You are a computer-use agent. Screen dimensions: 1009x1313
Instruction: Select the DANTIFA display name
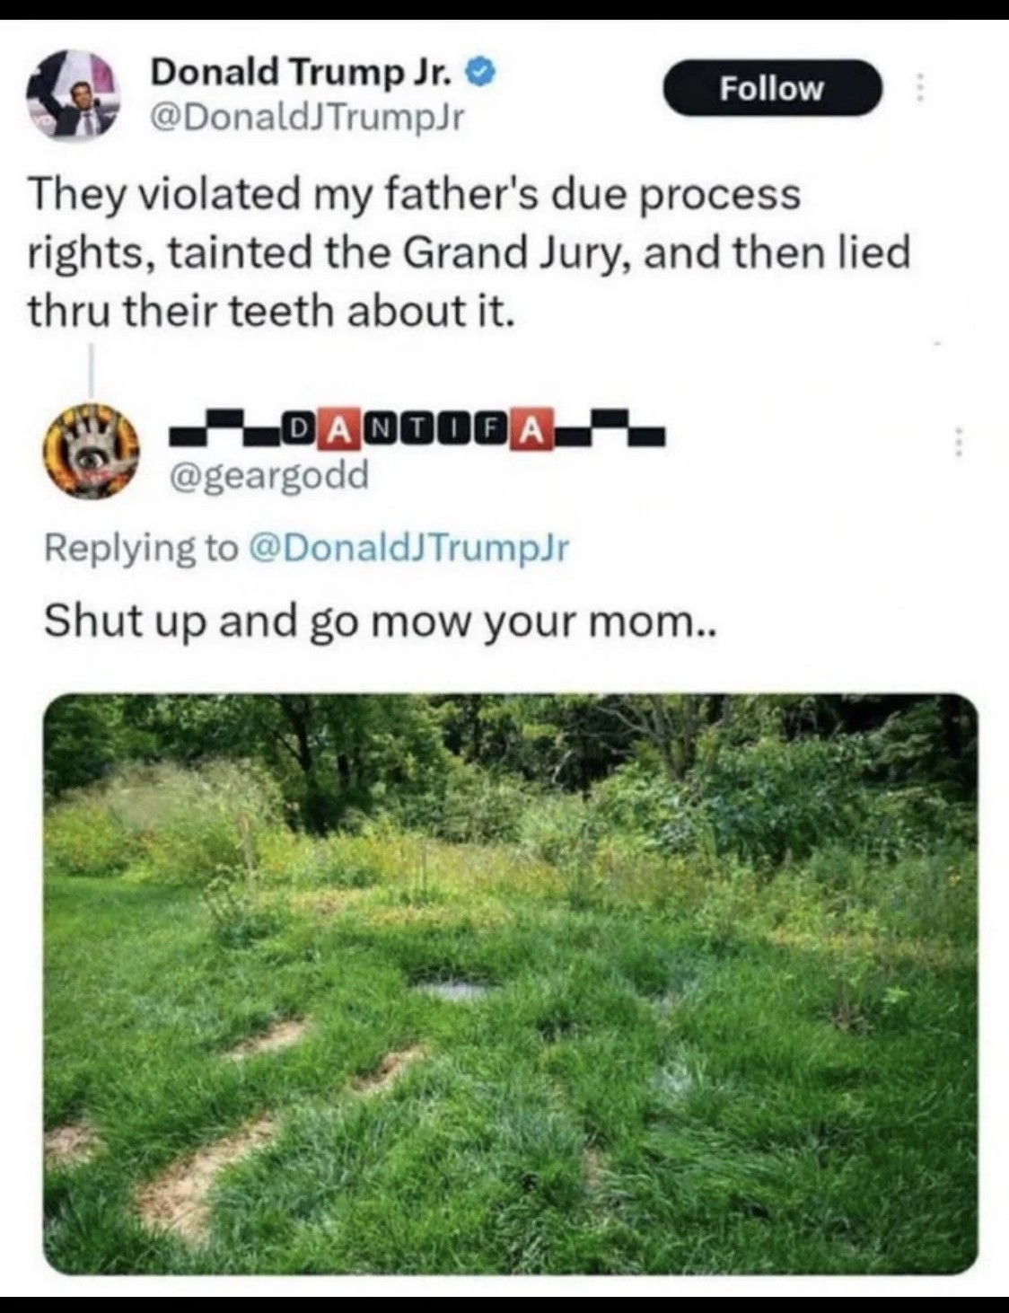tap(417, 433)
